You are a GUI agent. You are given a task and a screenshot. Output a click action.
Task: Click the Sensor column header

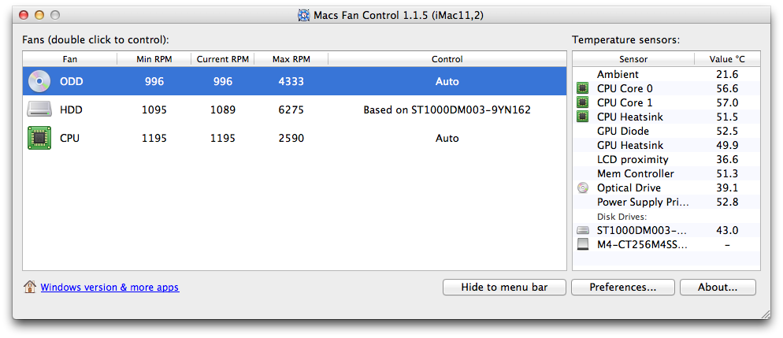pos(633,59)
